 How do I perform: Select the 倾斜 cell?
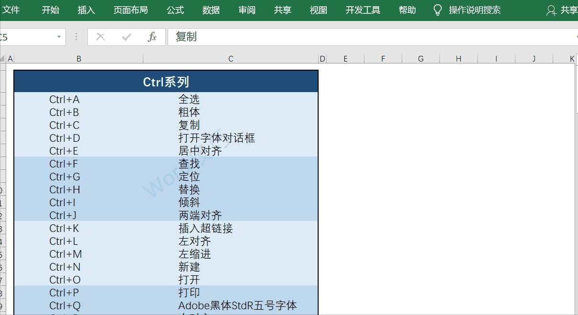tap(231, 202)
